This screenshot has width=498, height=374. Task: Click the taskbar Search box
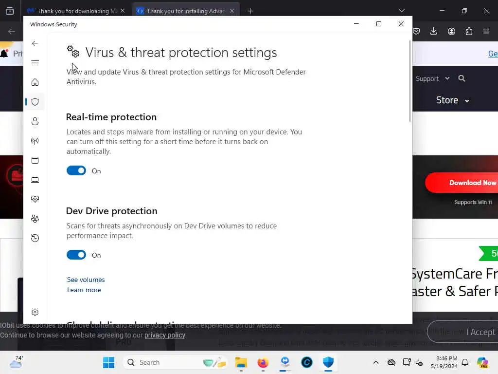[175, 362]
